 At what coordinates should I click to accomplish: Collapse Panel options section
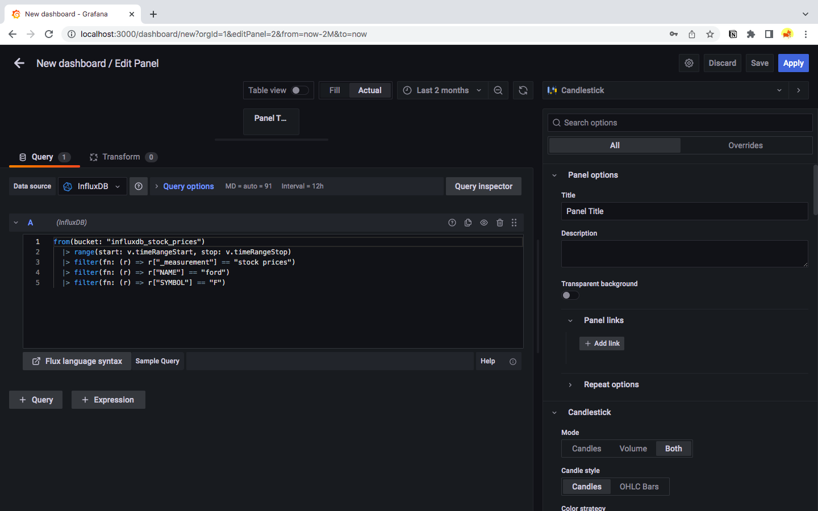click(x=555, y=175)
